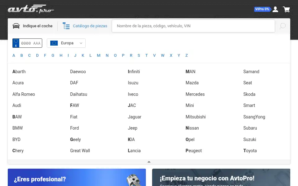
Task: Select the MAN brand
Action: (x=190, y=72)
